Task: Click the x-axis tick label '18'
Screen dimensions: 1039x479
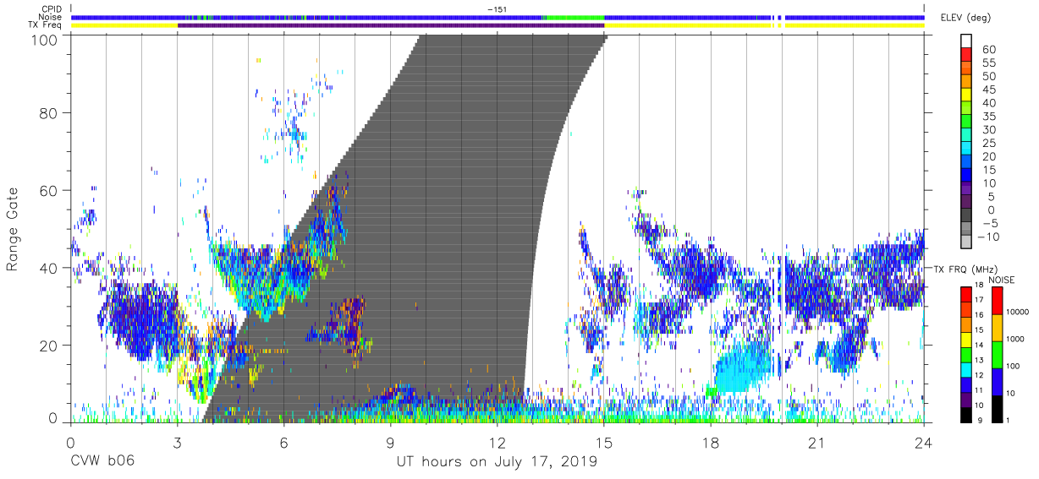Action: point(711,443)
